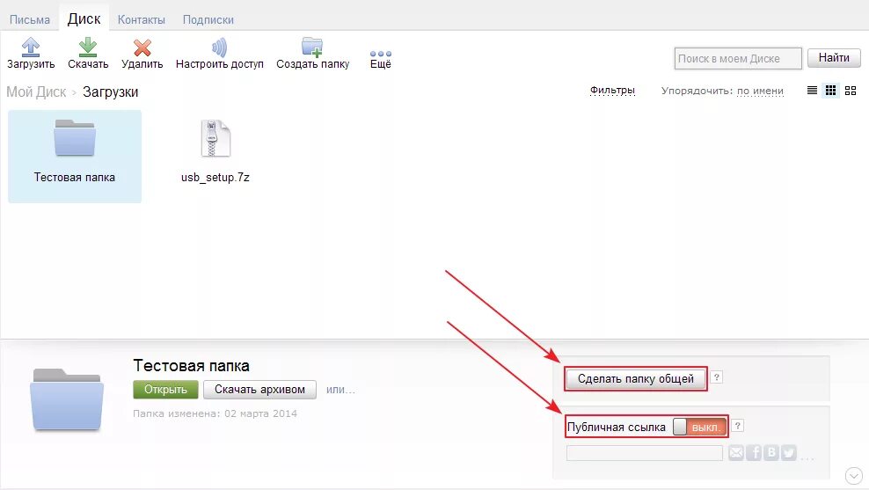The width and height of the screenshot is (869, 490).
Task: Click Скачать архивом button
Action: tap(260, 390)
